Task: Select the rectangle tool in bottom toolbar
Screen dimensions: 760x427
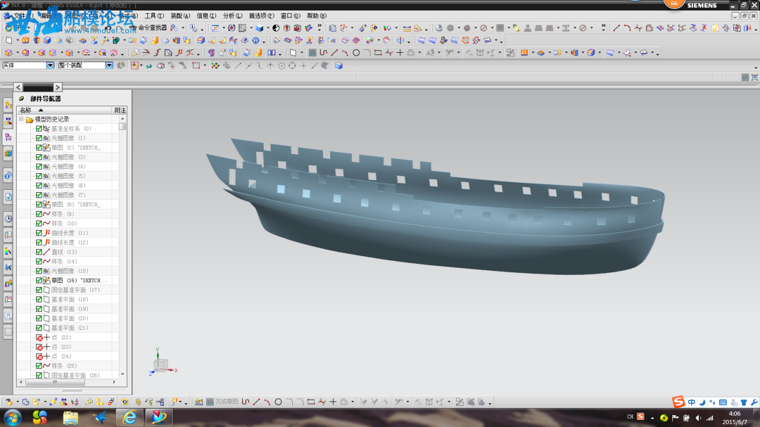Action: [x=311, y=401]
